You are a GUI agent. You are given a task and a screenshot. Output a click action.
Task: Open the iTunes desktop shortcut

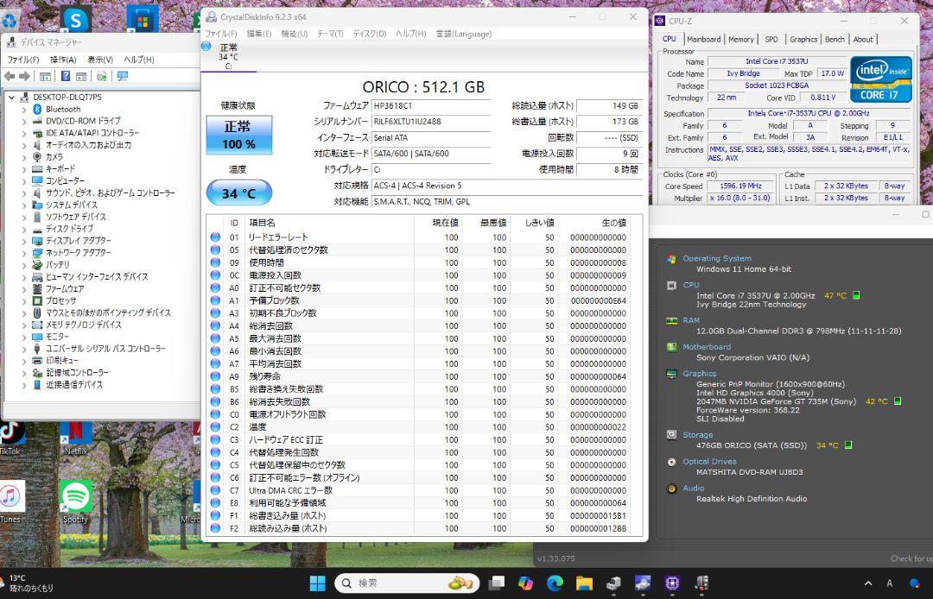pyautogui.click(x=10, y=502)
